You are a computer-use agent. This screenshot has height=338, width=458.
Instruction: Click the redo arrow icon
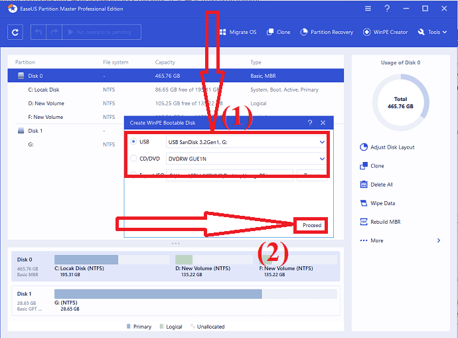54,32
